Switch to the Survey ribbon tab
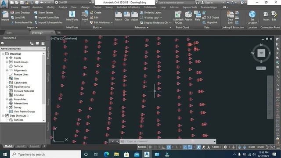Screen dimensions: 281x158 [x=109, y=7]
